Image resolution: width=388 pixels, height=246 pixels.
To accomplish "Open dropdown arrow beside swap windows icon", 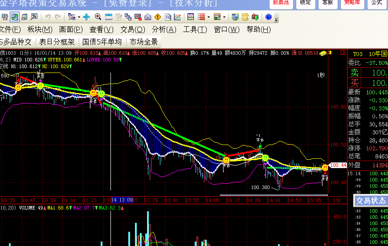I will coord(79,17).
